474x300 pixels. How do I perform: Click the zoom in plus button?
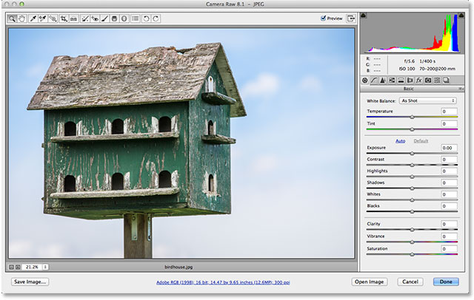(x=18, y=267)
